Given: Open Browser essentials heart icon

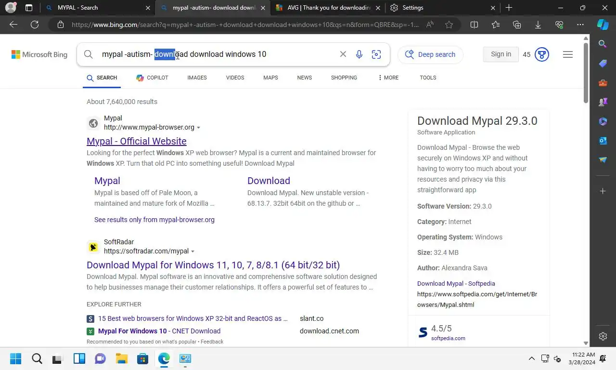Looking at the screenshot, I should [x=559, y=25].
